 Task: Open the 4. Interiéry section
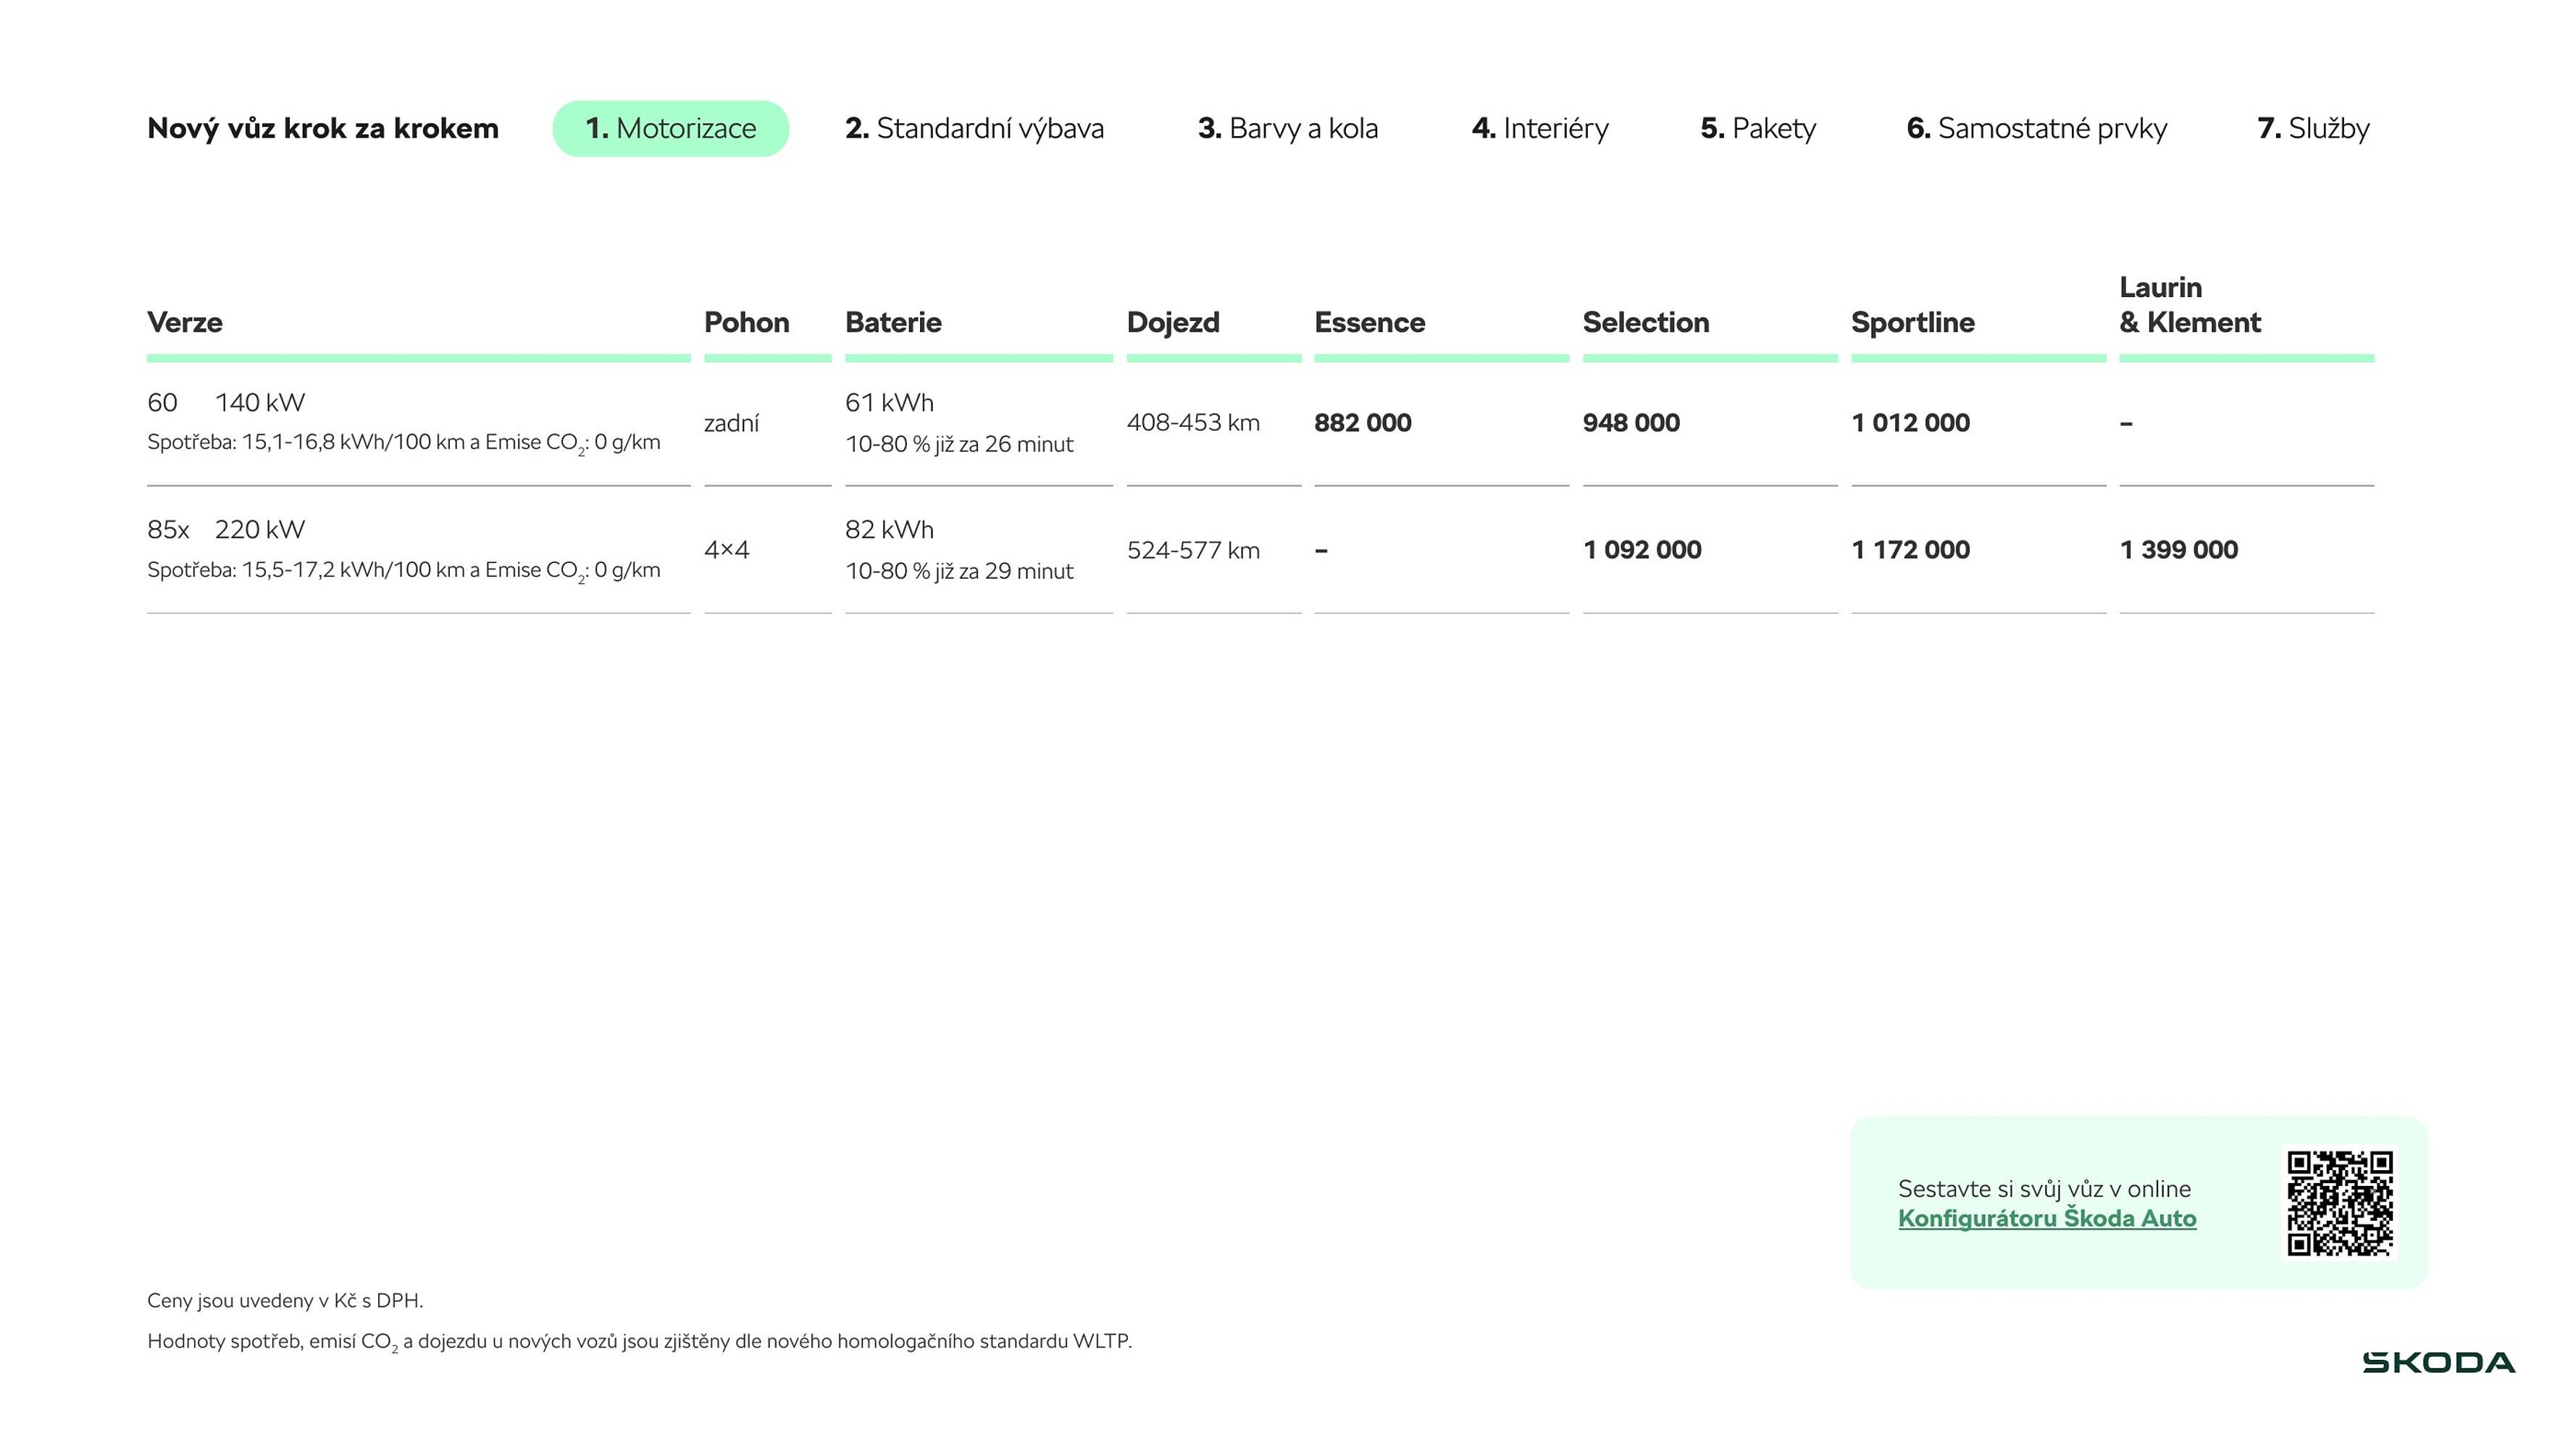tap(1540, 128)
